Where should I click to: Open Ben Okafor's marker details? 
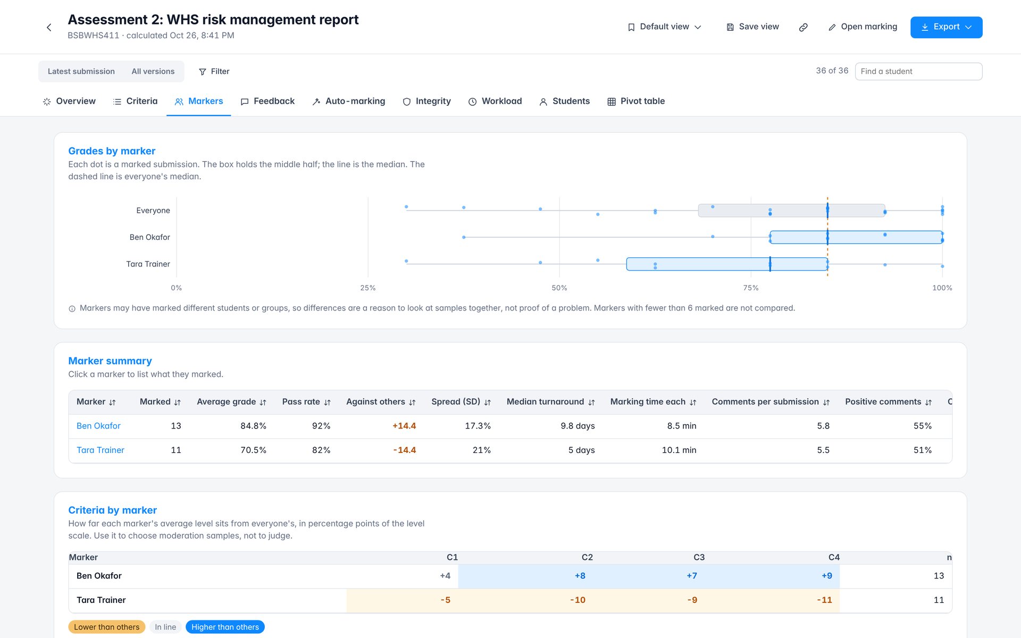tap(98, 426)
